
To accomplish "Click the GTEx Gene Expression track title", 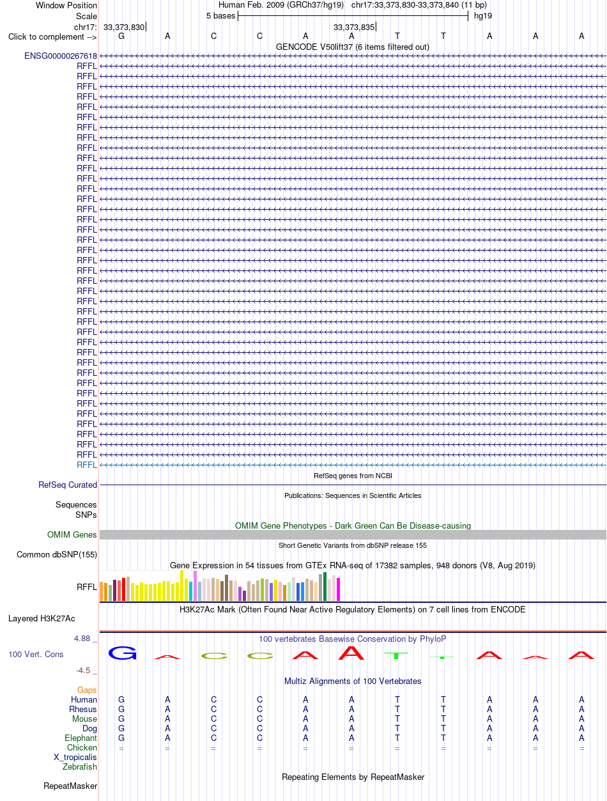I will click(353, 565).
